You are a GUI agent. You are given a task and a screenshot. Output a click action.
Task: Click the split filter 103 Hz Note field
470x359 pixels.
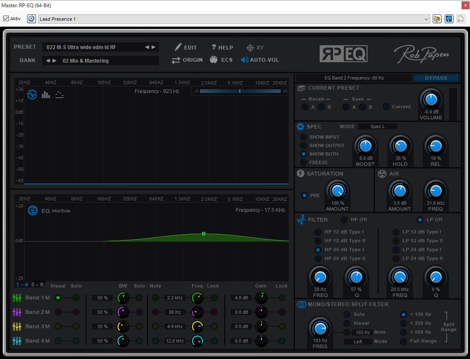click(x=363, y=332)
